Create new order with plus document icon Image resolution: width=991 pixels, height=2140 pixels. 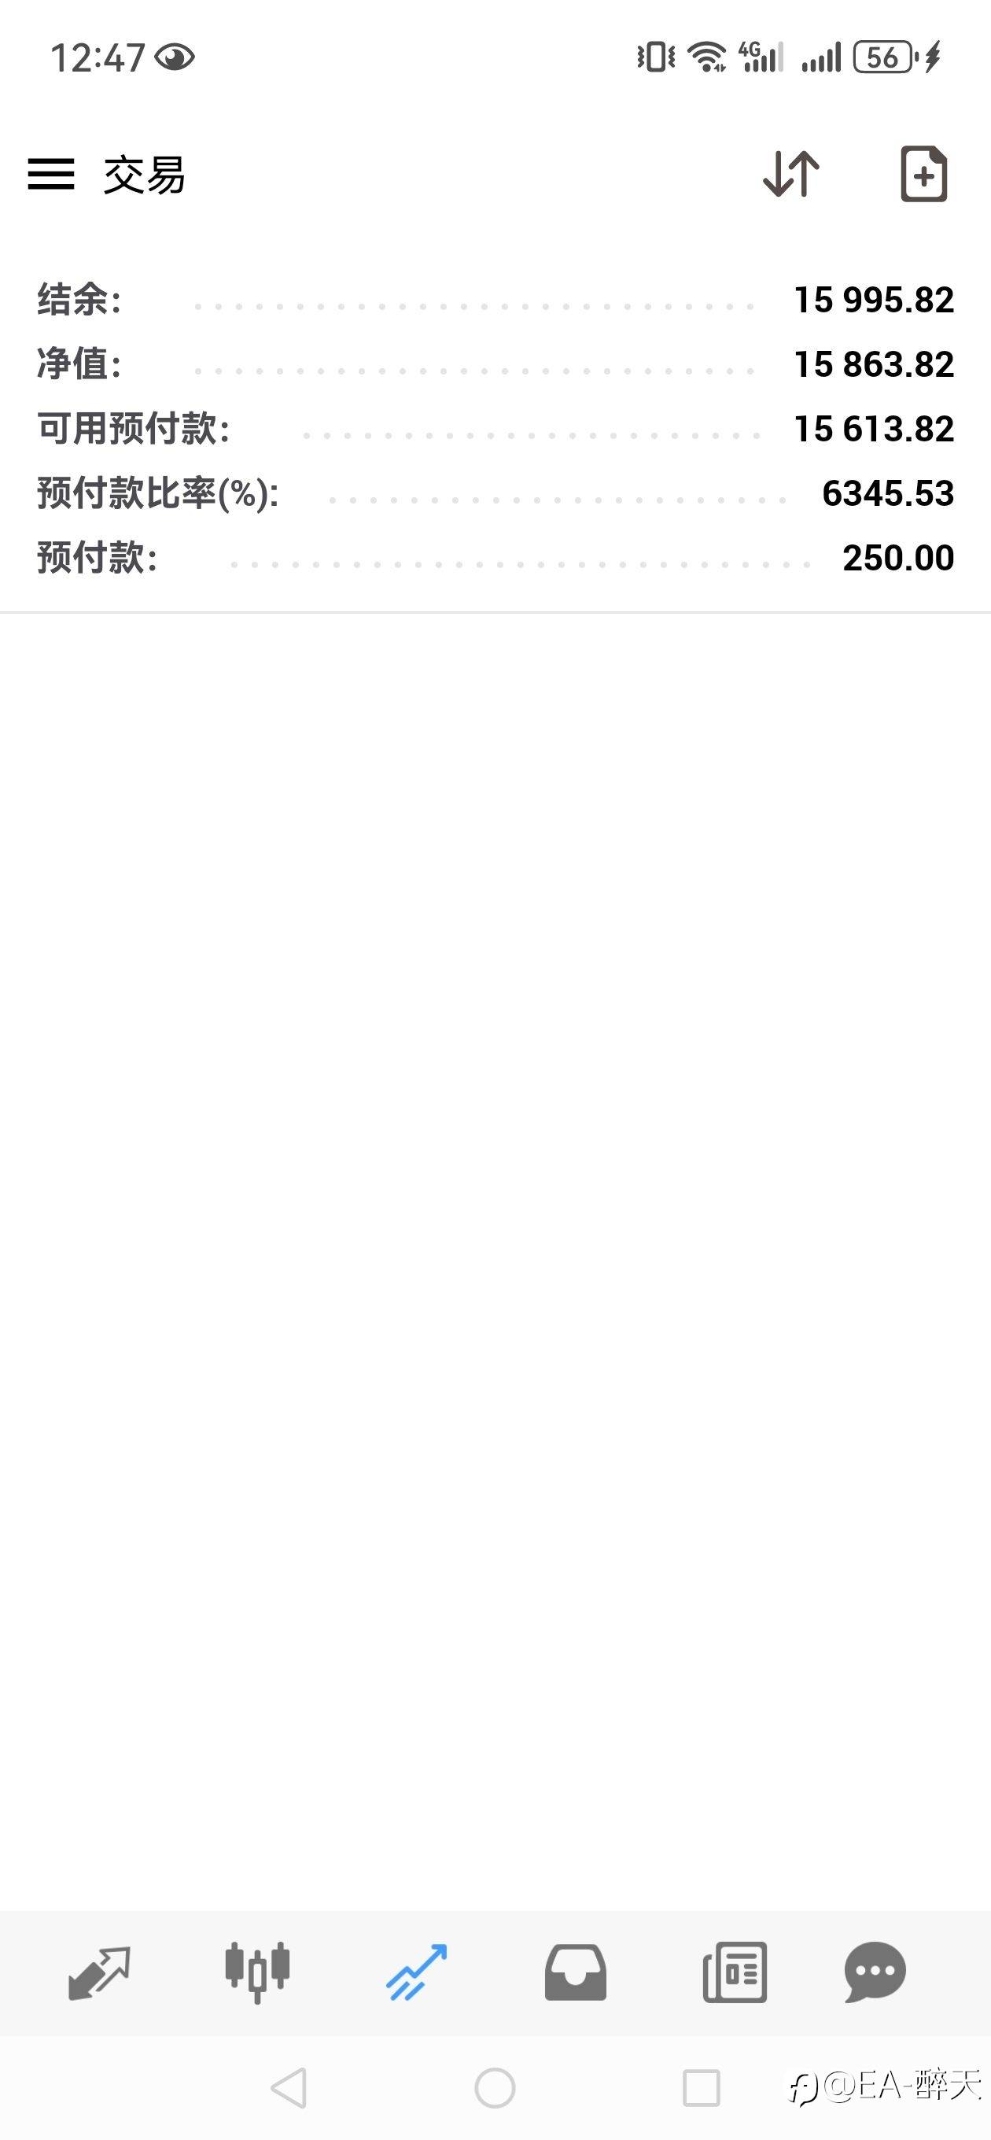pos(923,174)
